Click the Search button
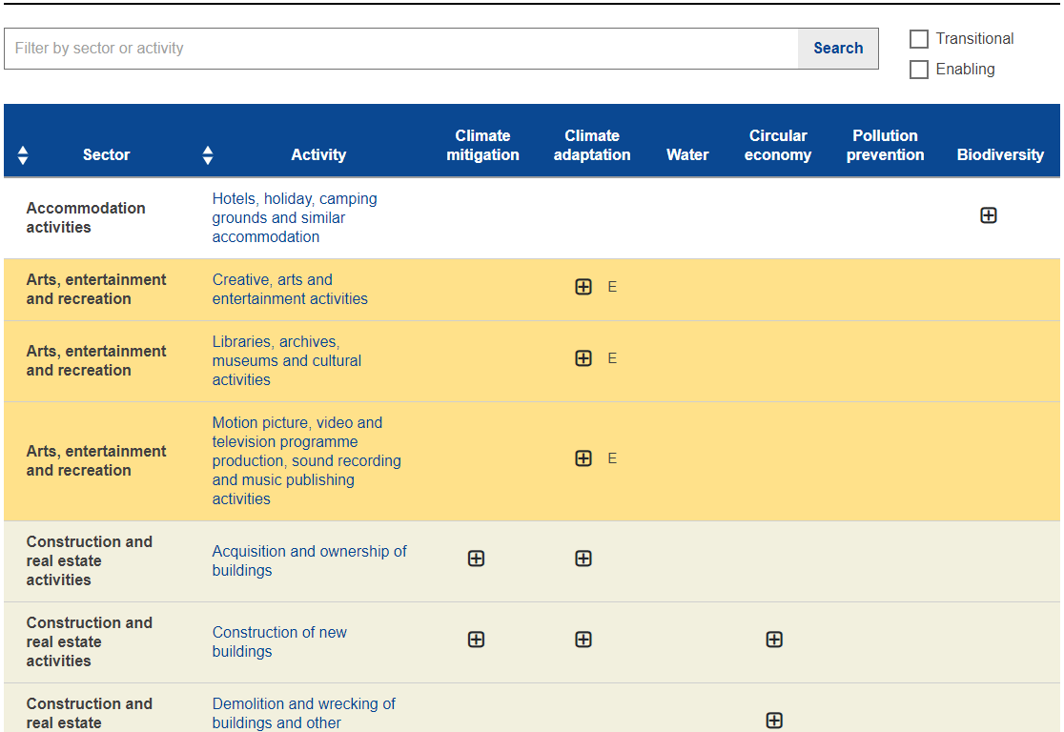Viewport: 1064px width, 732px height. click(x=838, y=49)
